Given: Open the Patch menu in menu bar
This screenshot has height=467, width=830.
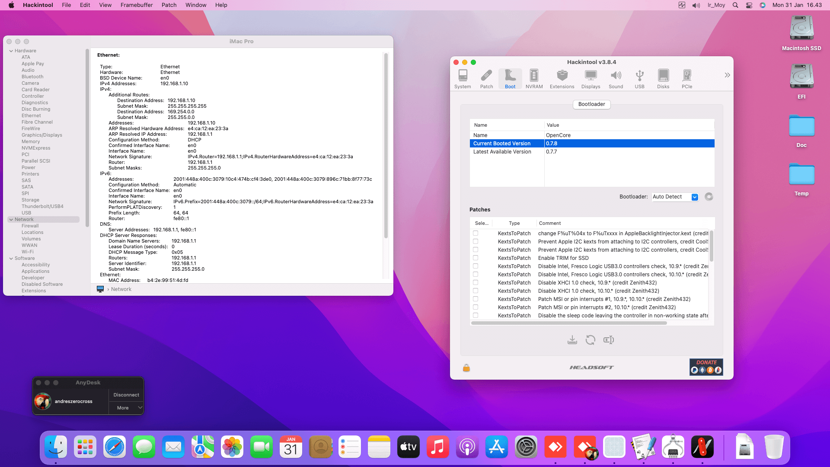Looking at the screenshot, I should [x=169, y=5].
